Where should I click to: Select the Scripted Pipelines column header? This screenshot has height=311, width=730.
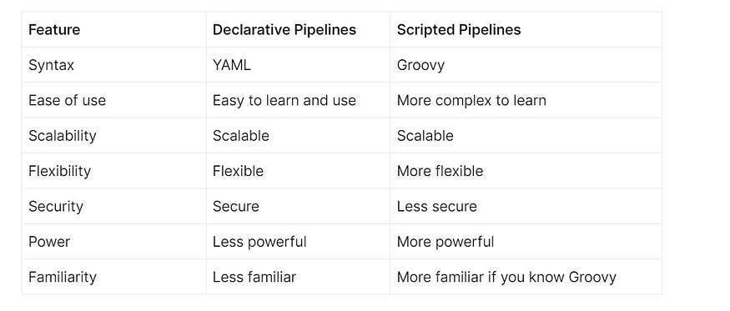pyautogui.click(x=459, y=30)
